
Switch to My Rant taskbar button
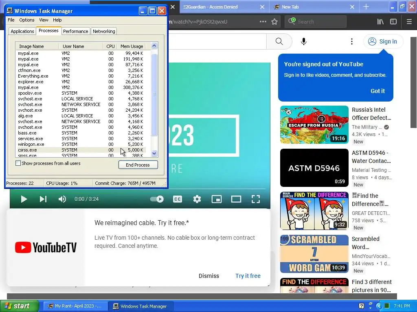click(75, 306)
